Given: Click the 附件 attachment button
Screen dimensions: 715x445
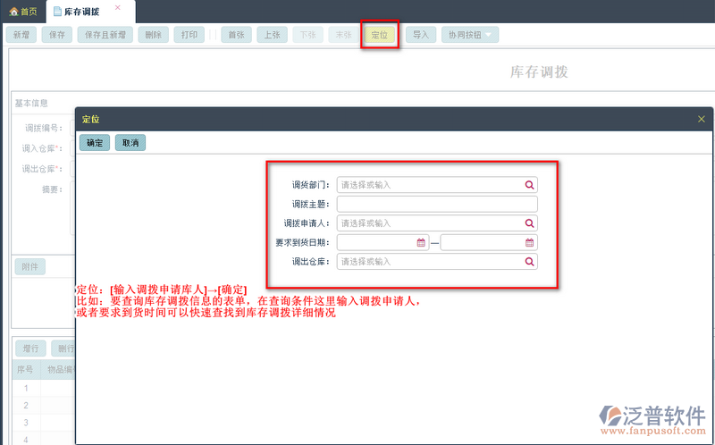Looking at the screenshot, I should point(30,266).
